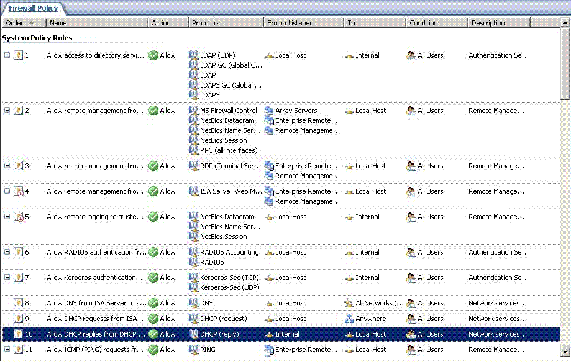Click the Array Servers computer set icon
This screenshot has width=571, height=362.
point(269,111)
